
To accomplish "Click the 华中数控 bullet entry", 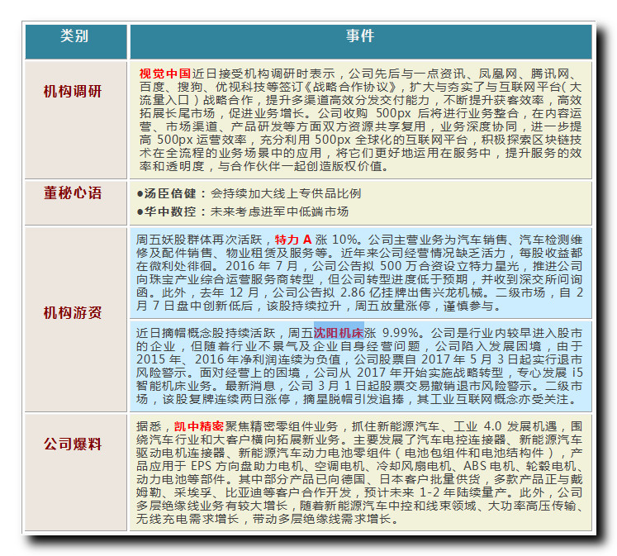I will coord(242,211).
